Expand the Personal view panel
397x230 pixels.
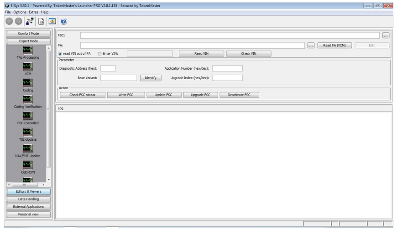29,215
